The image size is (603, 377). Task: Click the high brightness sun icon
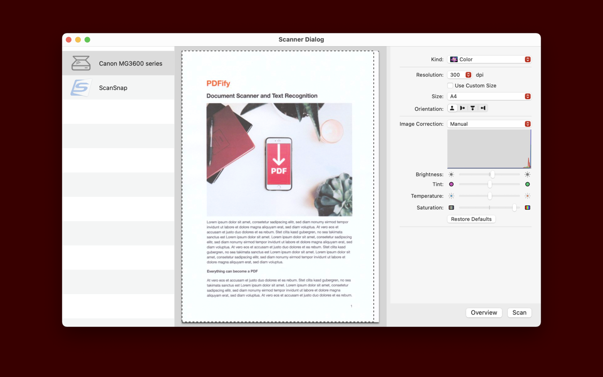pos(528,174)
